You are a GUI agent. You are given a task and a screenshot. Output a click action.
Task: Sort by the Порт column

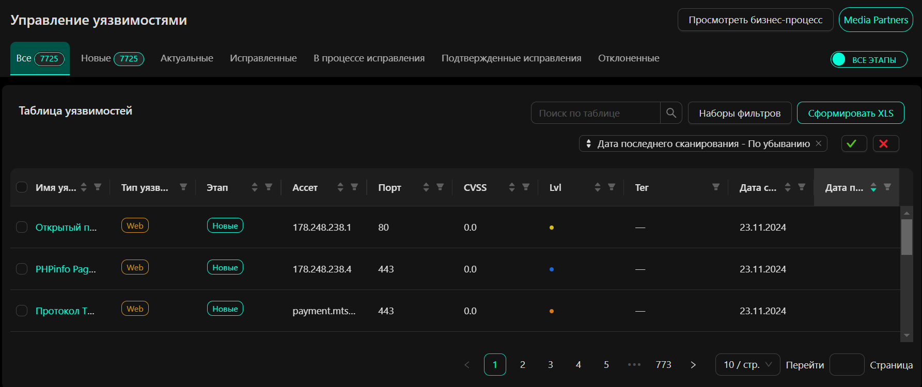pos(426,187)
